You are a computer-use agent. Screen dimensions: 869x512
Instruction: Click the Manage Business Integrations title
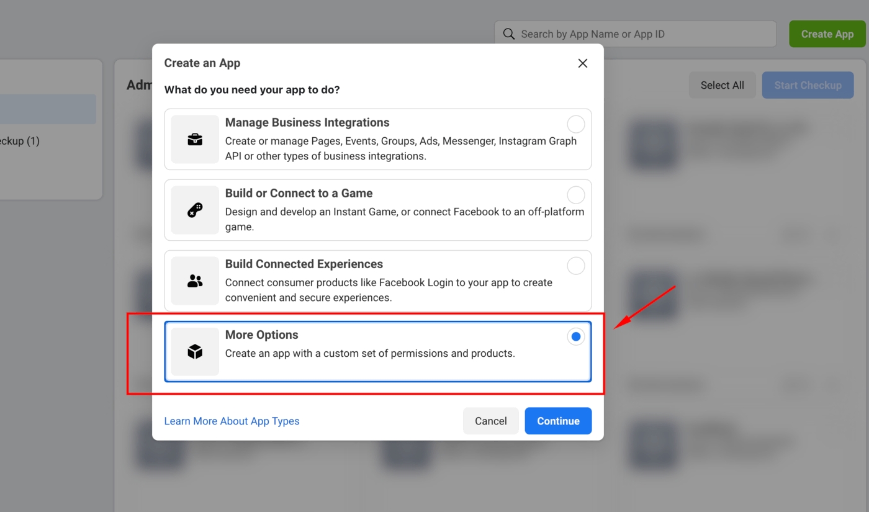point(307,122)
